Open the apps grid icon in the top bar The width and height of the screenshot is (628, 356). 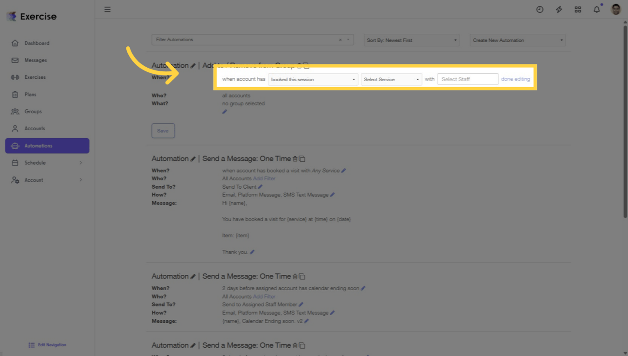[578, 9]
